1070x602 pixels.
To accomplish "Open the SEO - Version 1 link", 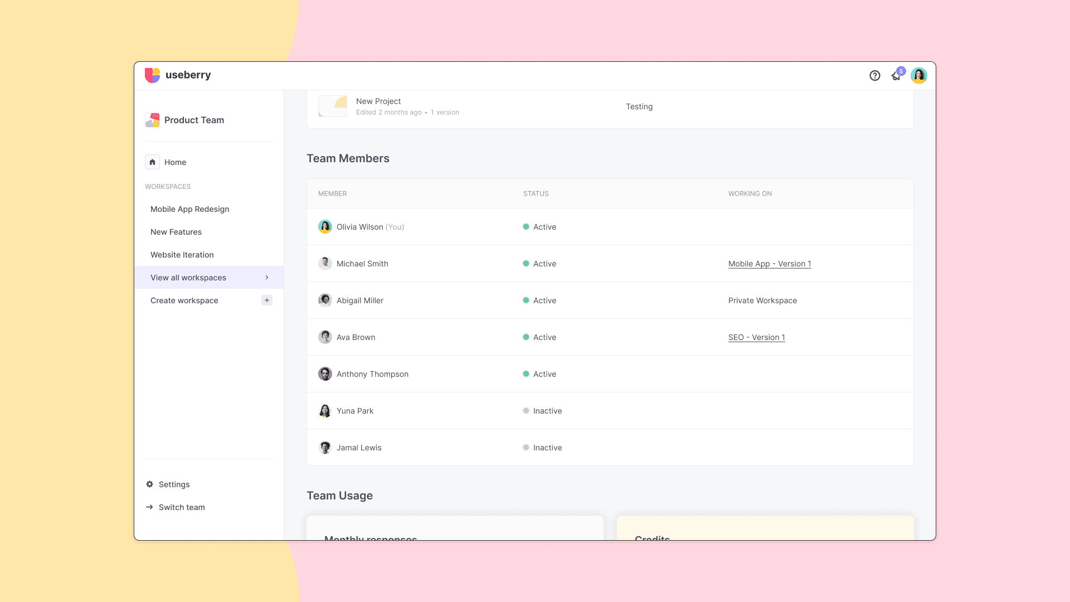I will coord(756,337).
